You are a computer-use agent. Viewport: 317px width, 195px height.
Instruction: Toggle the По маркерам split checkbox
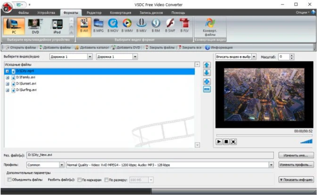pyautogui.click(x=79, y=180)
